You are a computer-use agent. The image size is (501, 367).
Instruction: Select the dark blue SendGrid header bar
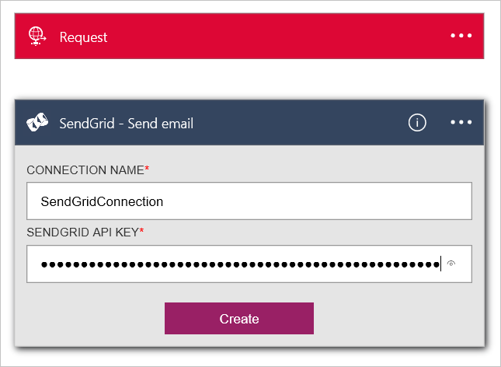249,123
